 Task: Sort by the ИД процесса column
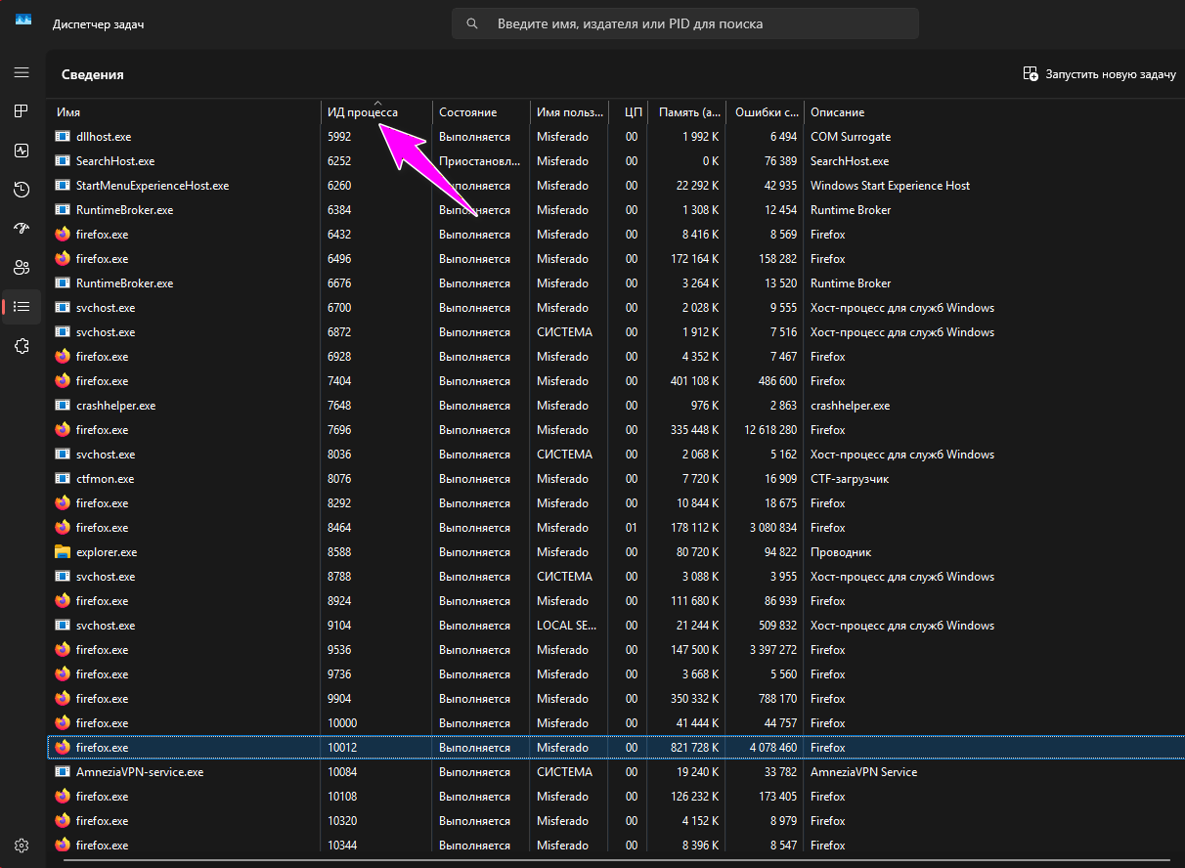pyautogui.click(x=363, y=112)
